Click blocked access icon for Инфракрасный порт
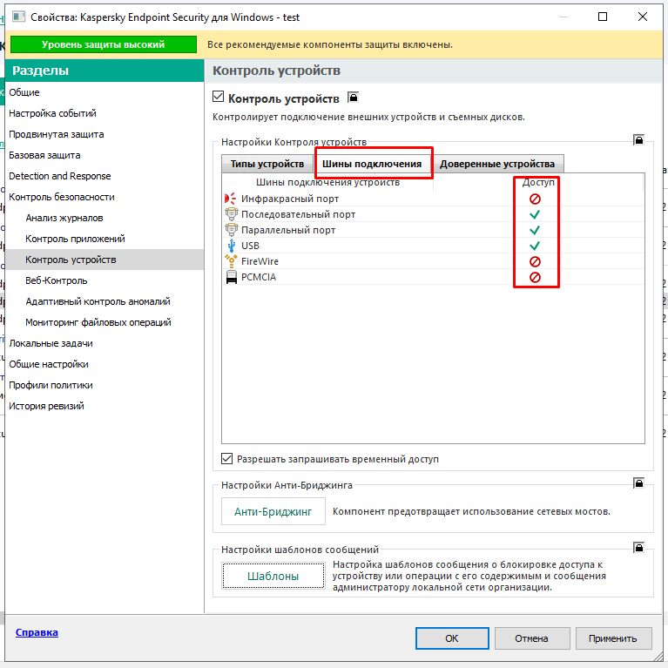The image size is (668, 668). (x=535, y=199)
